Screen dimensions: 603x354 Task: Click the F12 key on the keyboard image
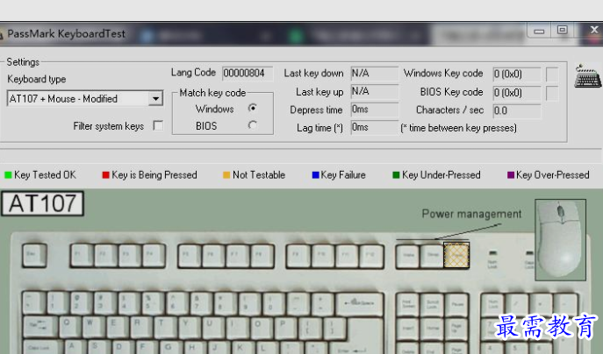coord(370,255)
